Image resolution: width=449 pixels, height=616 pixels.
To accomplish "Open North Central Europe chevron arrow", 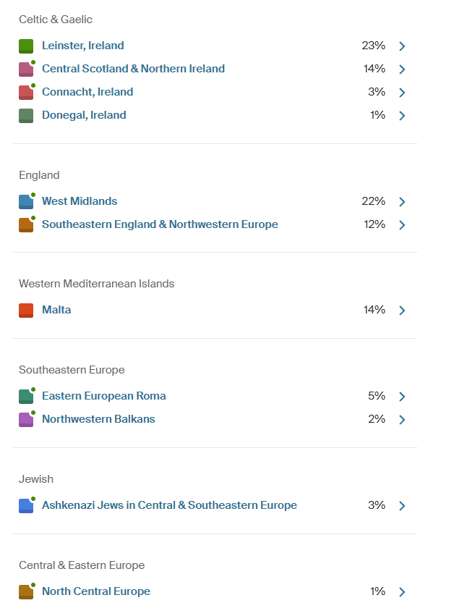I will coord(403,592).
